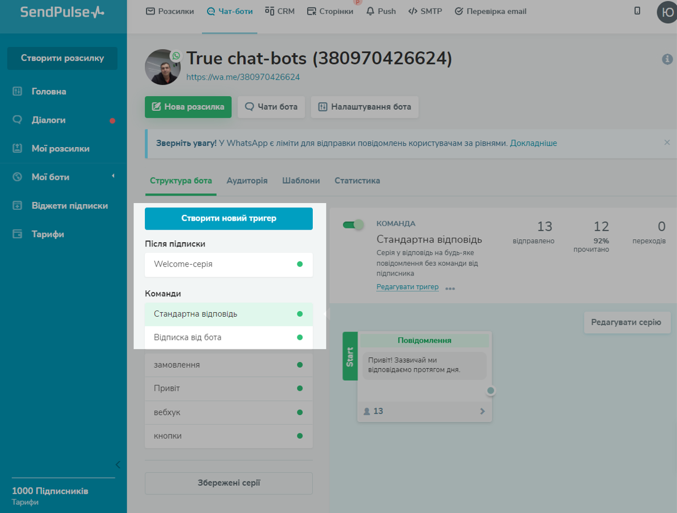This screenshot has height=513, width=677.
Task: Switch to Шаблони tab
Action: pos(301,181)
